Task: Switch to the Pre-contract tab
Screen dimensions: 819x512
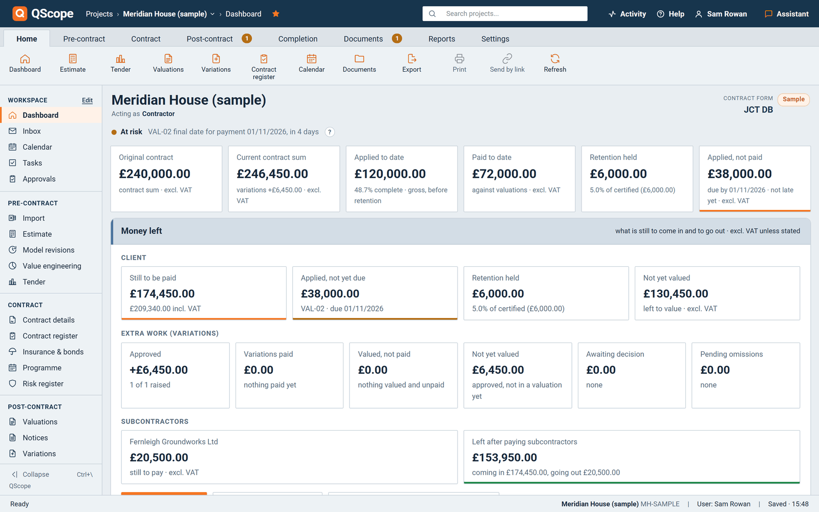Action: point(84,39)
